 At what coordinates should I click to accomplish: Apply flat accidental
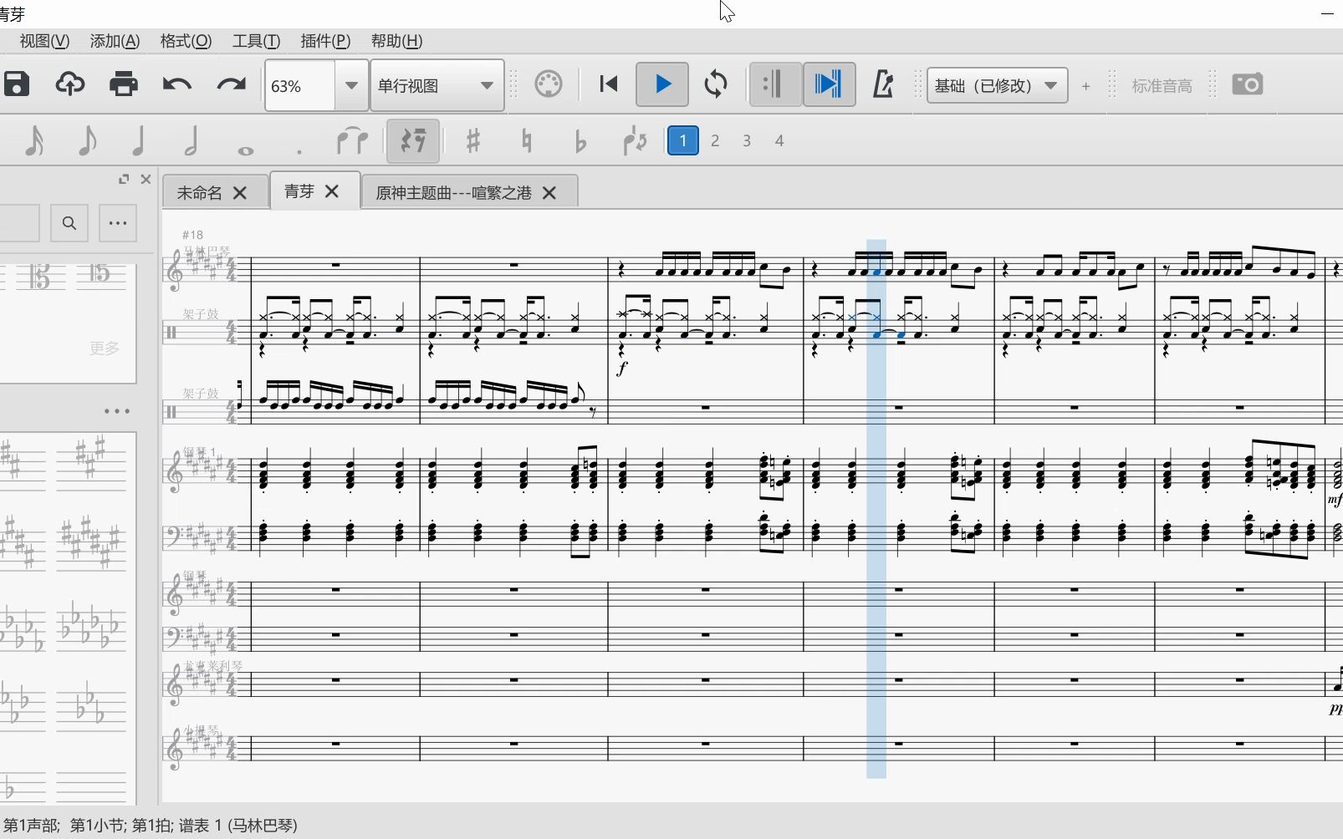tap(580, 142)
